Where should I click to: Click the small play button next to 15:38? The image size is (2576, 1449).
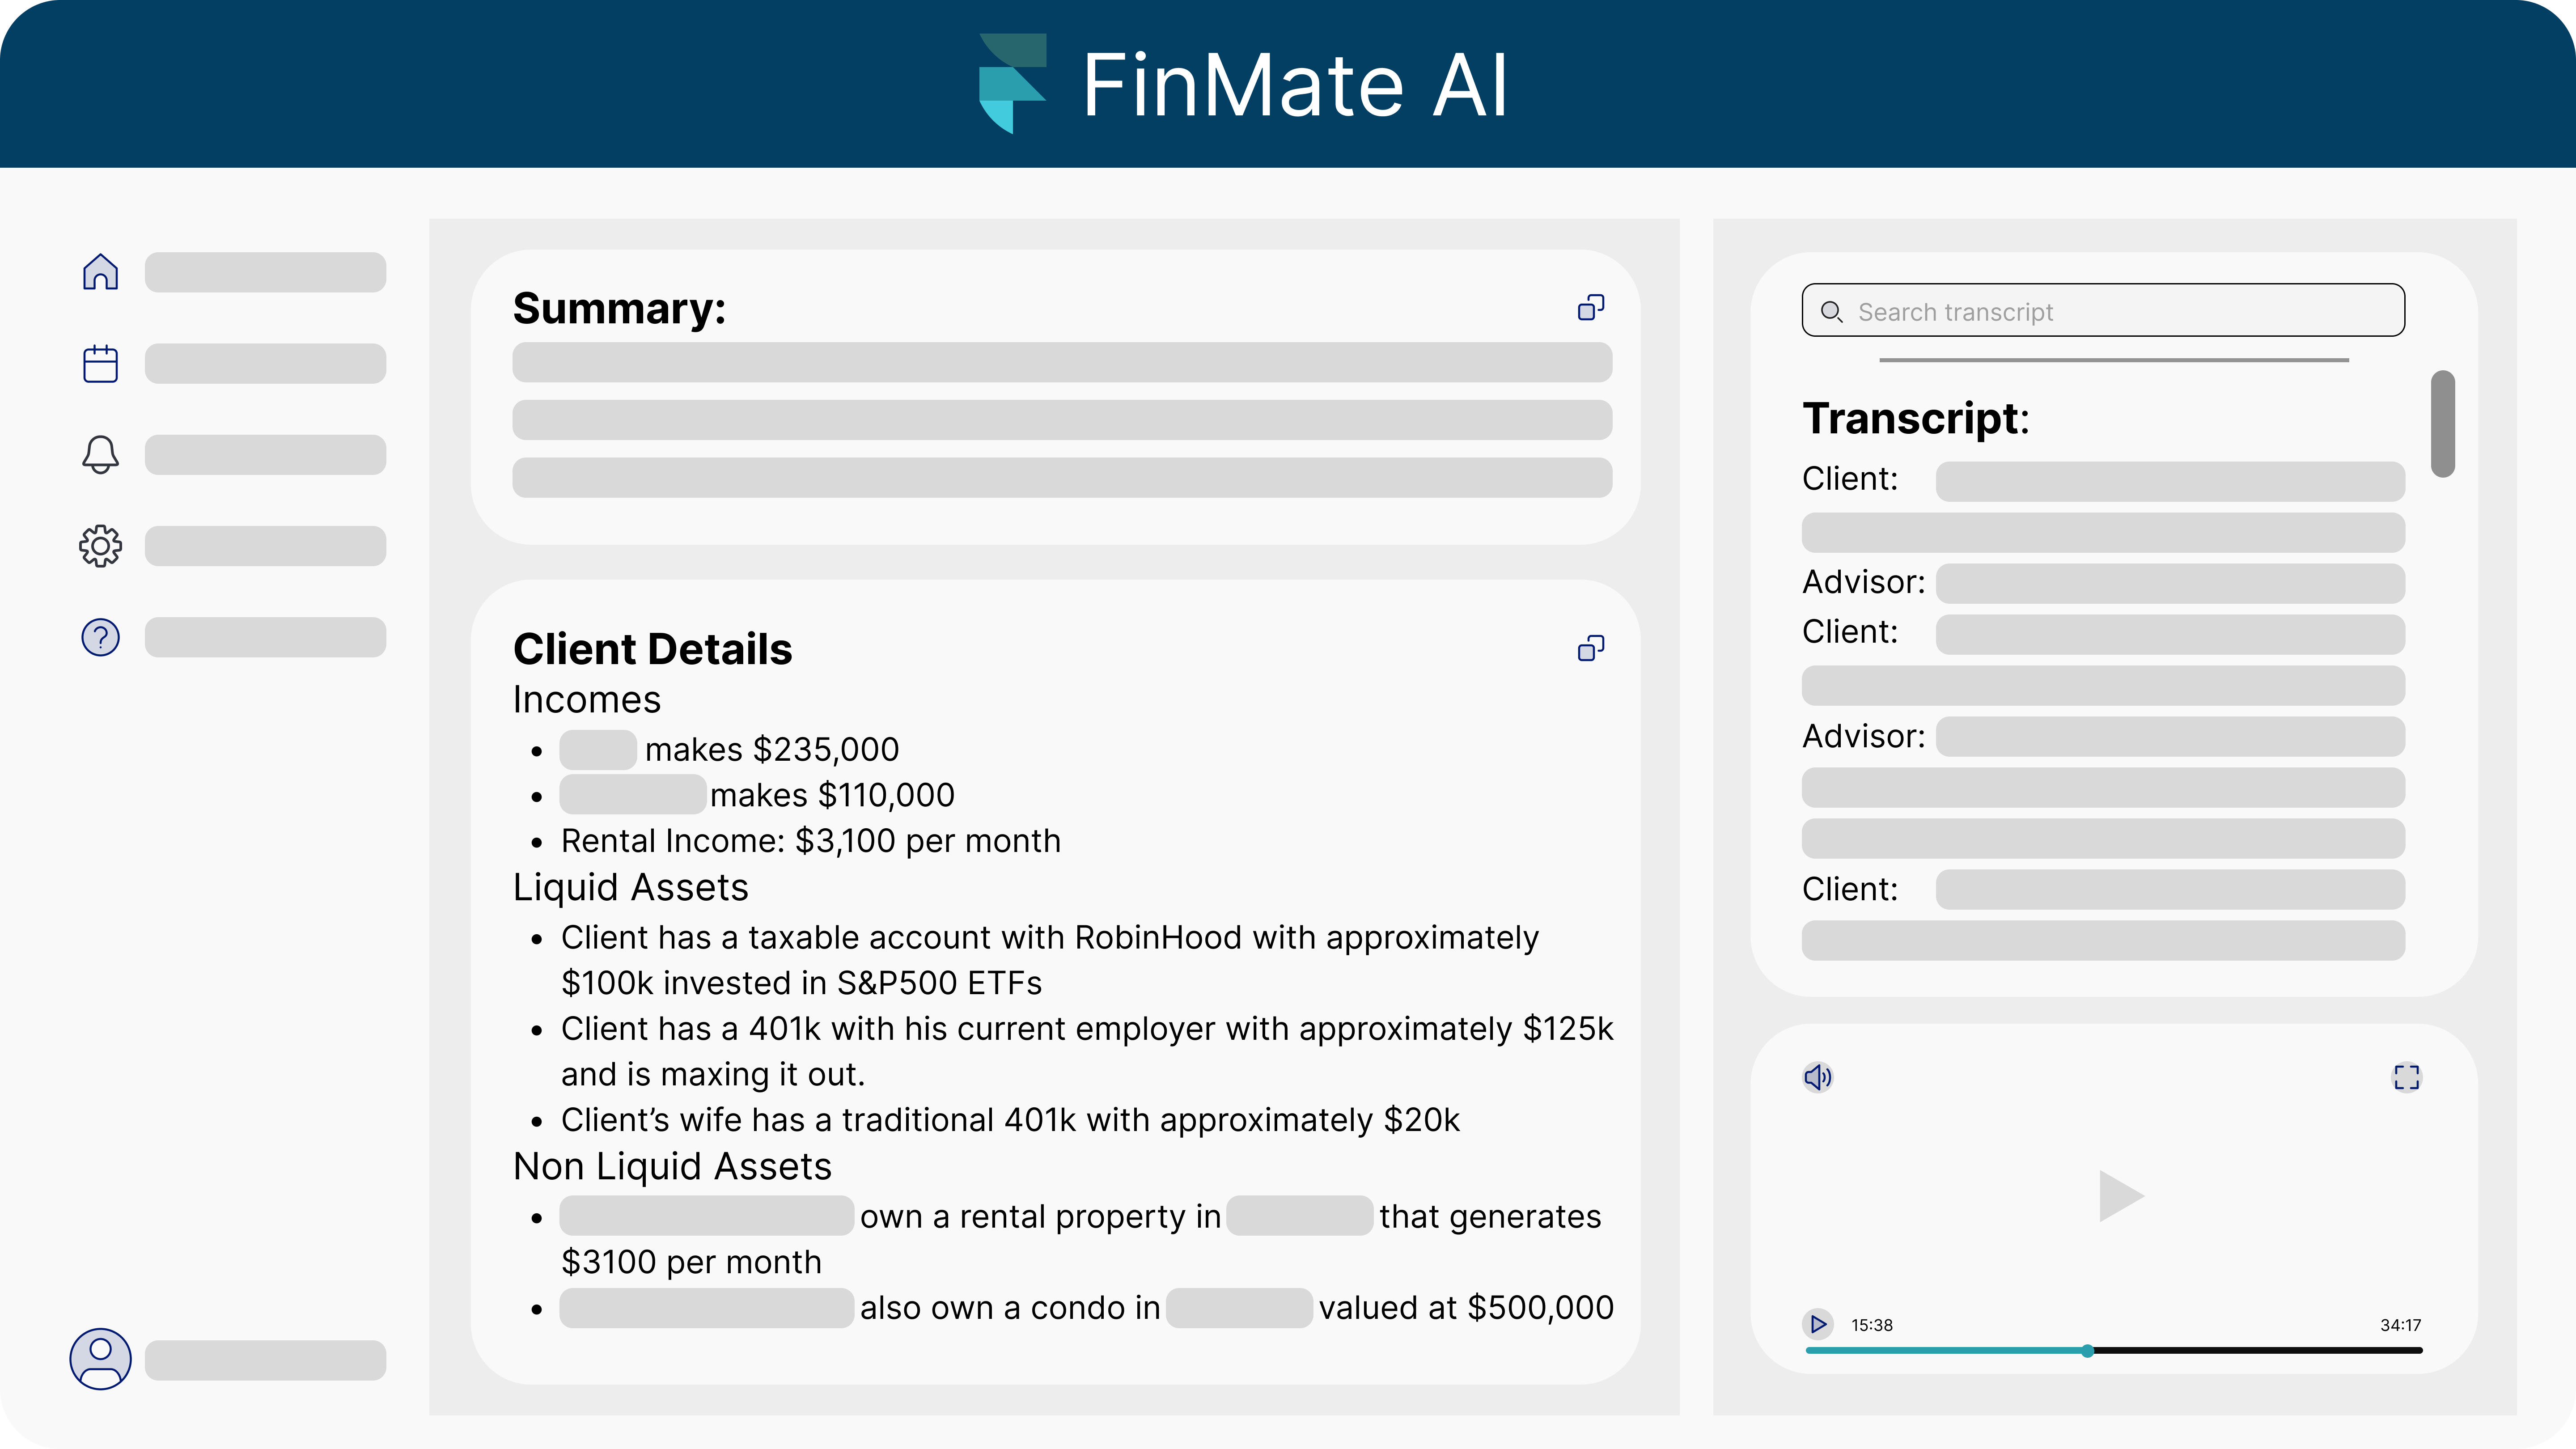1818,1324
